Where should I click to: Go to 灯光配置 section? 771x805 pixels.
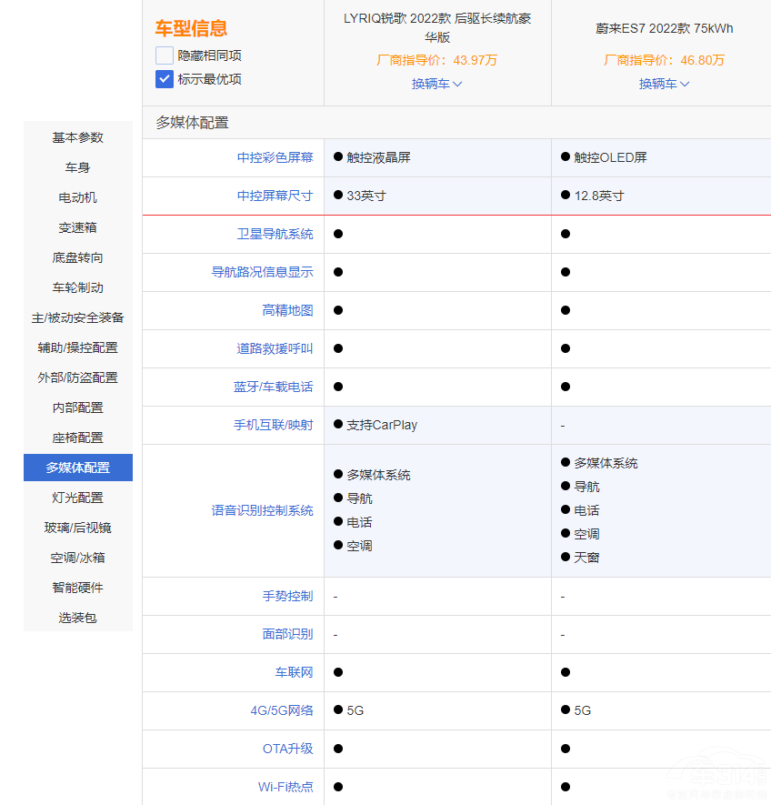point(78,498)
